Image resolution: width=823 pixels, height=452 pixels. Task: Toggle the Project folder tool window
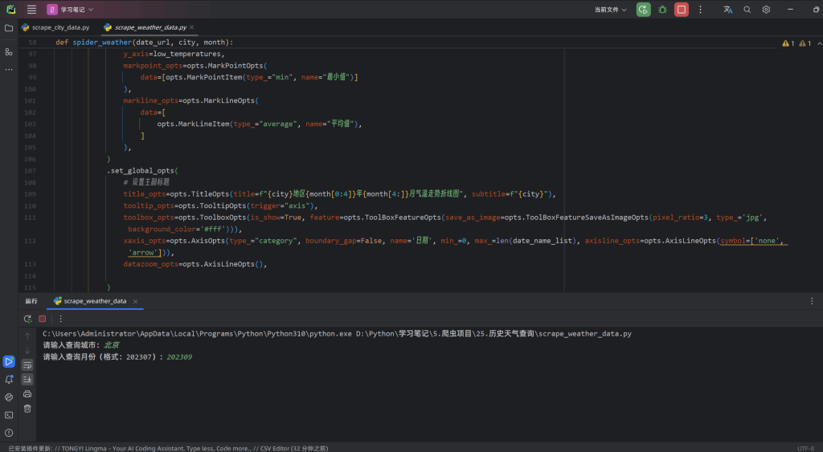click(x=9, y=27)
